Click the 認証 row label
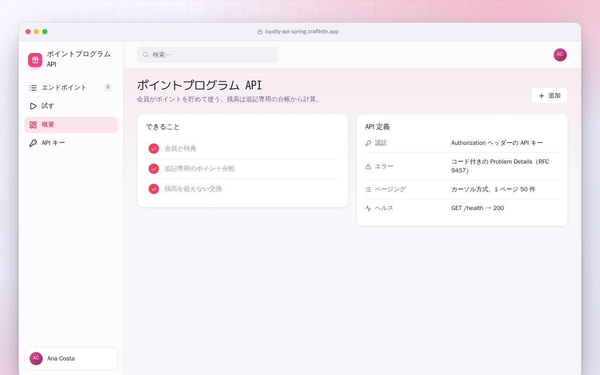 [381, 143]
